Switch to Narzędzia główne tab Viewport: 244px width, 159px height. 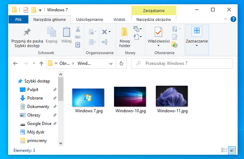50,19
